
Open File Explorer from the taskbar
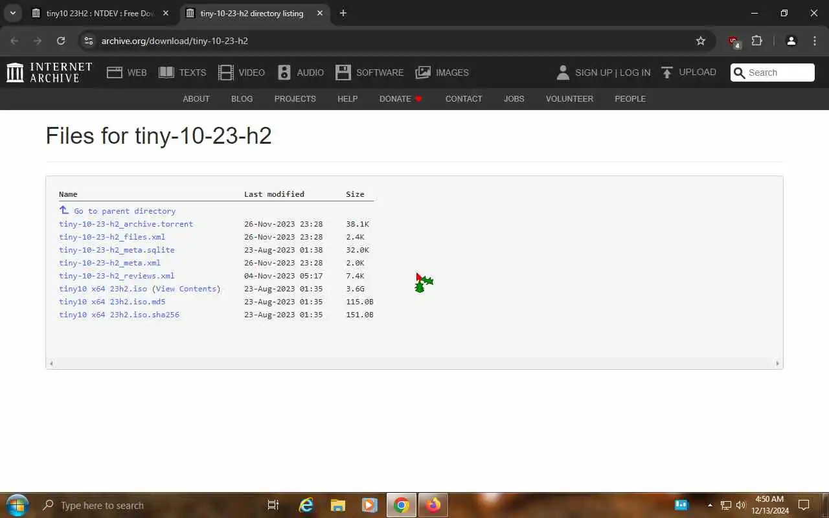(337, 505)
